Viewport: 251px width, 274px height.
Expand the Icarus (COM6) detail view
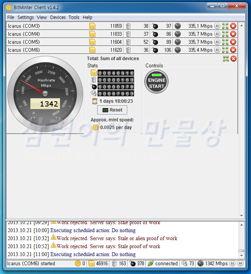pos(225,50)
